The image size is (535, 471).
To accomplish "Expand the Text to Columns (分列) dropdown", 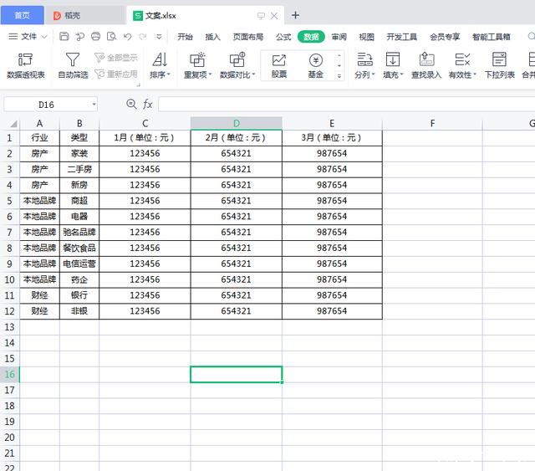I will pos(364,74).
